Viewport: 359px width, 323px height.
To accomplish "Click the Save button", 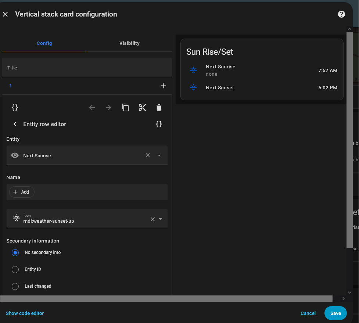I will pyautogui.click(x=335, y=313).
